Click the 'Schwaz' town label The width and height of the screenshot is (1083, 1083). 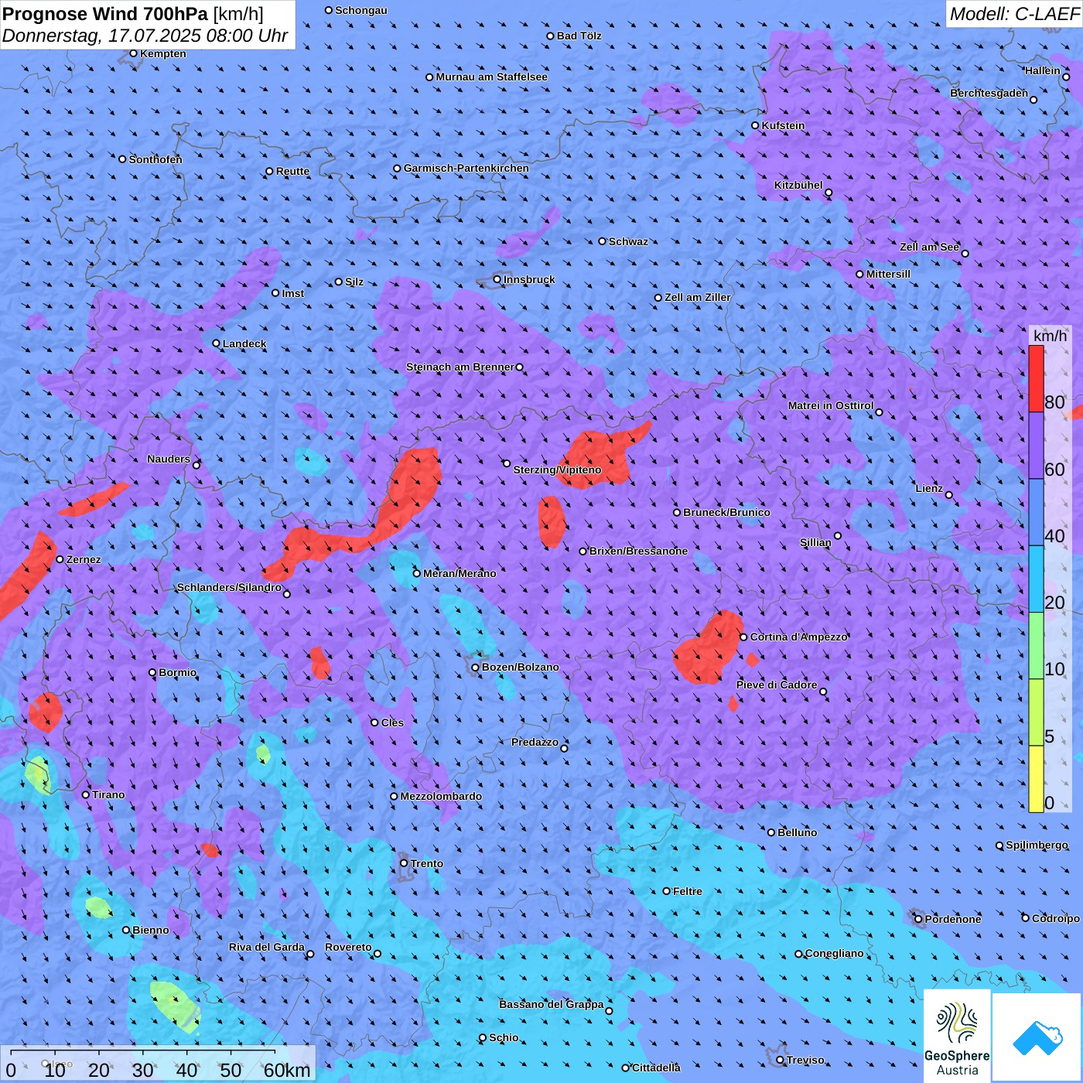point(628,241)
